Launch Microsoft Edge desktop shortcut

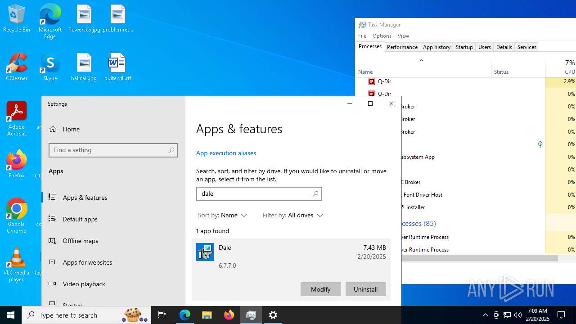(x=50, y=22)
